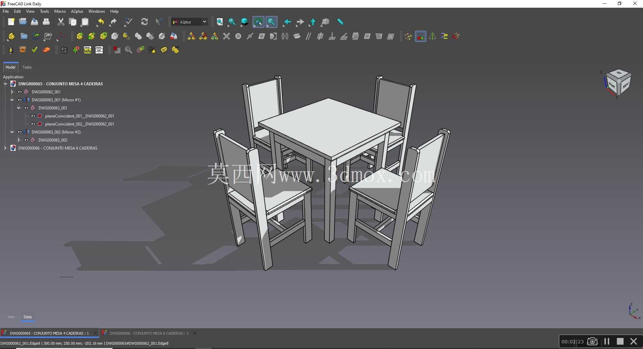Collapse the DWG000063_002 (Mirror #2) node
The image size is (643, 349).
click(x=12, y=132)
